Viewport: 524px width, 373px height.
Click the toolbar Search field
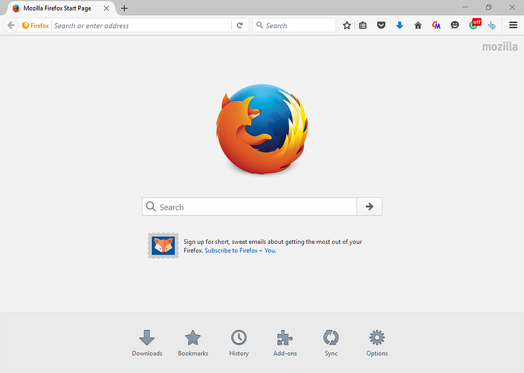tap(294, 26)
